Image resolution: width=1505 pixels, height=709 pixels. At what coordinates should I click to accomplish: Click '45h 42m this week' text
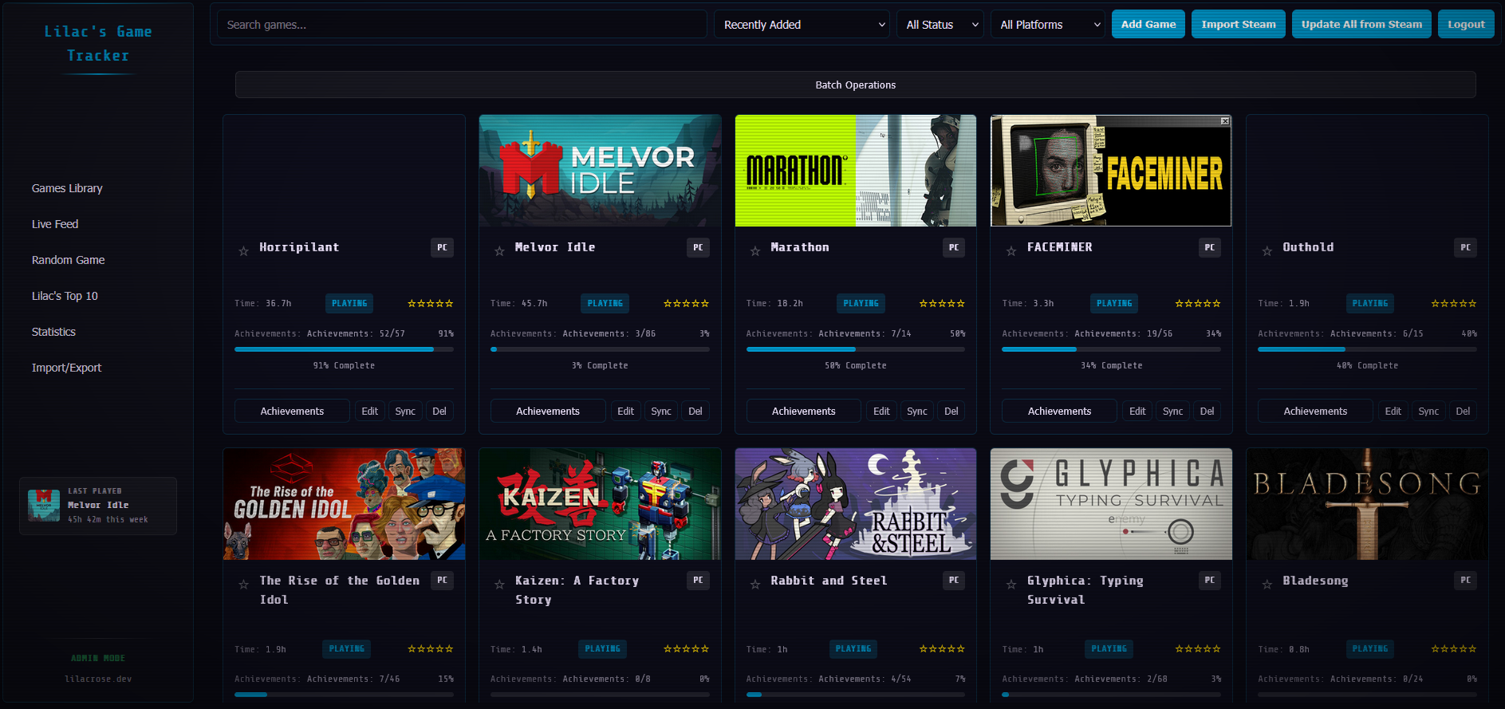tap(108, 519)
